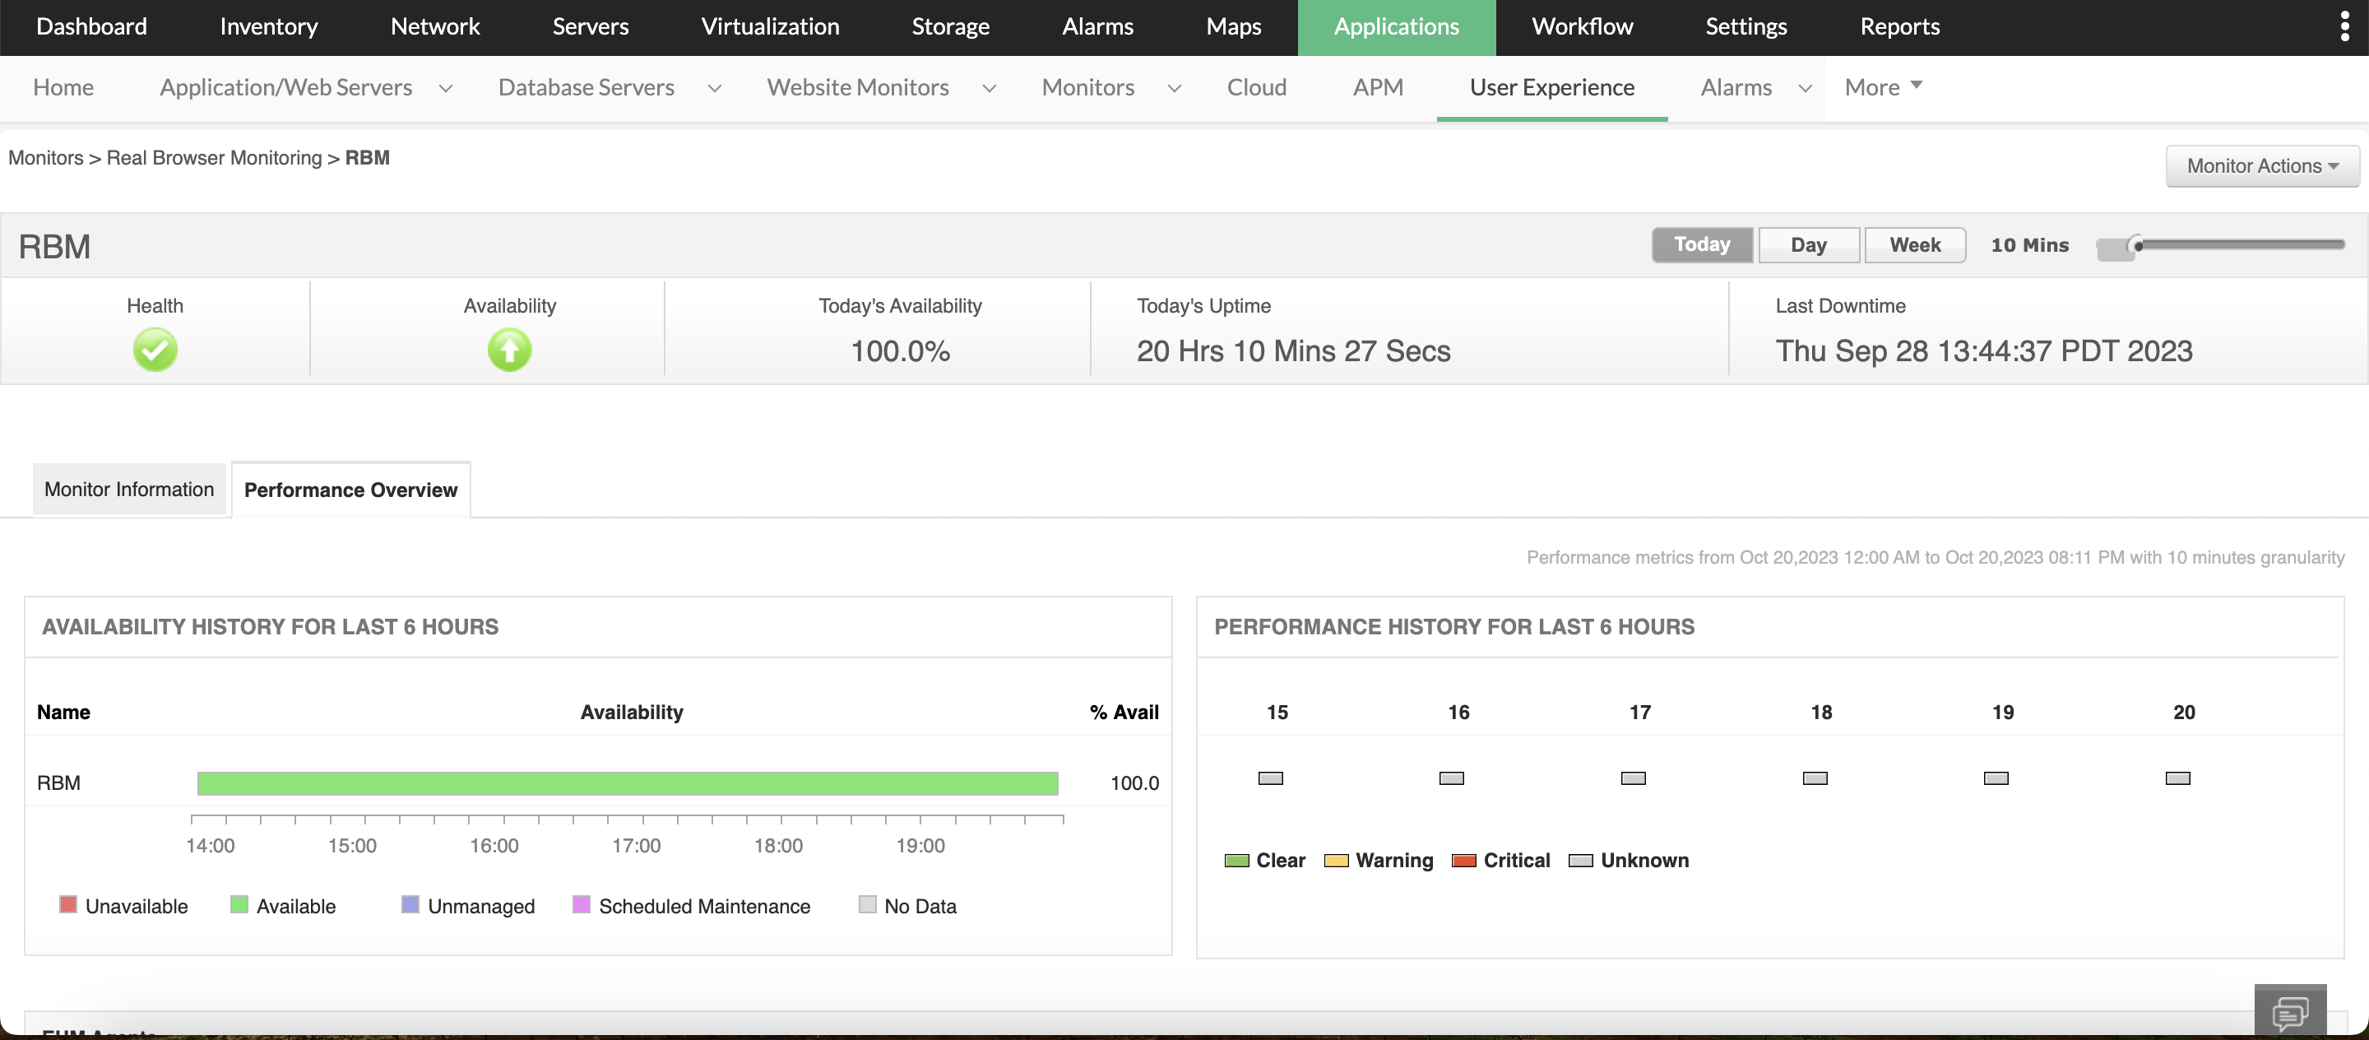Switch to the Week view

(1915, 244)
